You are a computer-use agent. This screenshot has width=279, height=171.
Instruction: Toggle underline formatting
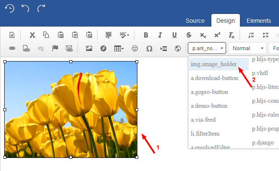pos(174,35)
